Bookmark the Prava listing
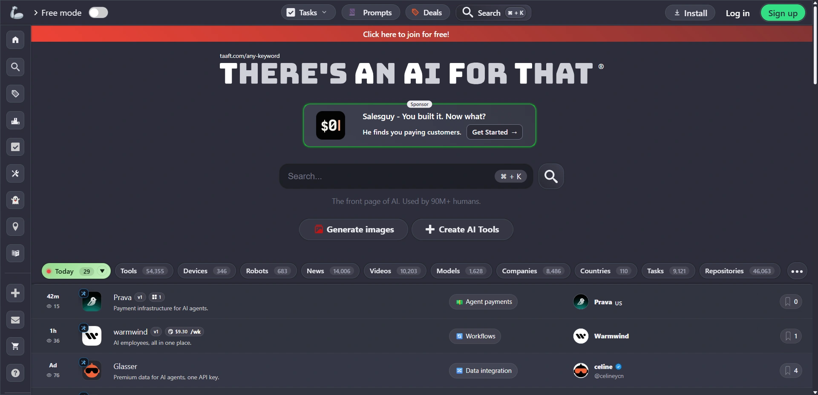 click(x=791, y=301)
